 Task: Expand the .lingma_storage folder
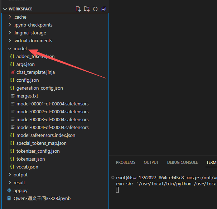point(10,33)
